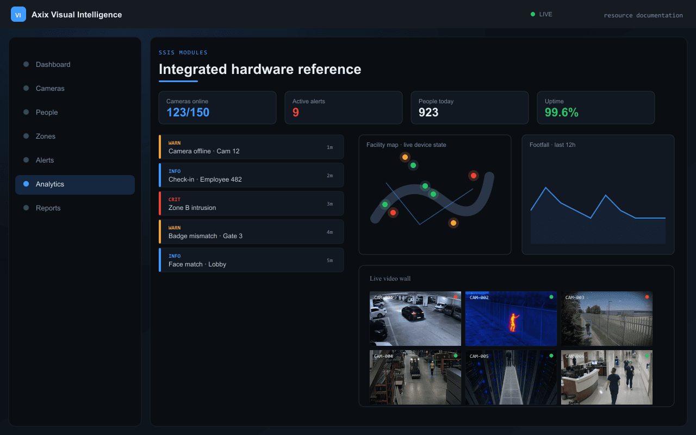Screen dimensions: 696x435
Task: Click the green status dot on CAM-005
Action: 551,356
